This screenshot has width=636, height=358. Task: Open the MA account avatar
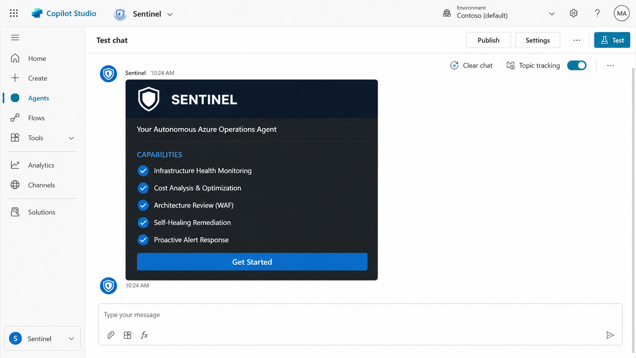(x=622, y=13)
